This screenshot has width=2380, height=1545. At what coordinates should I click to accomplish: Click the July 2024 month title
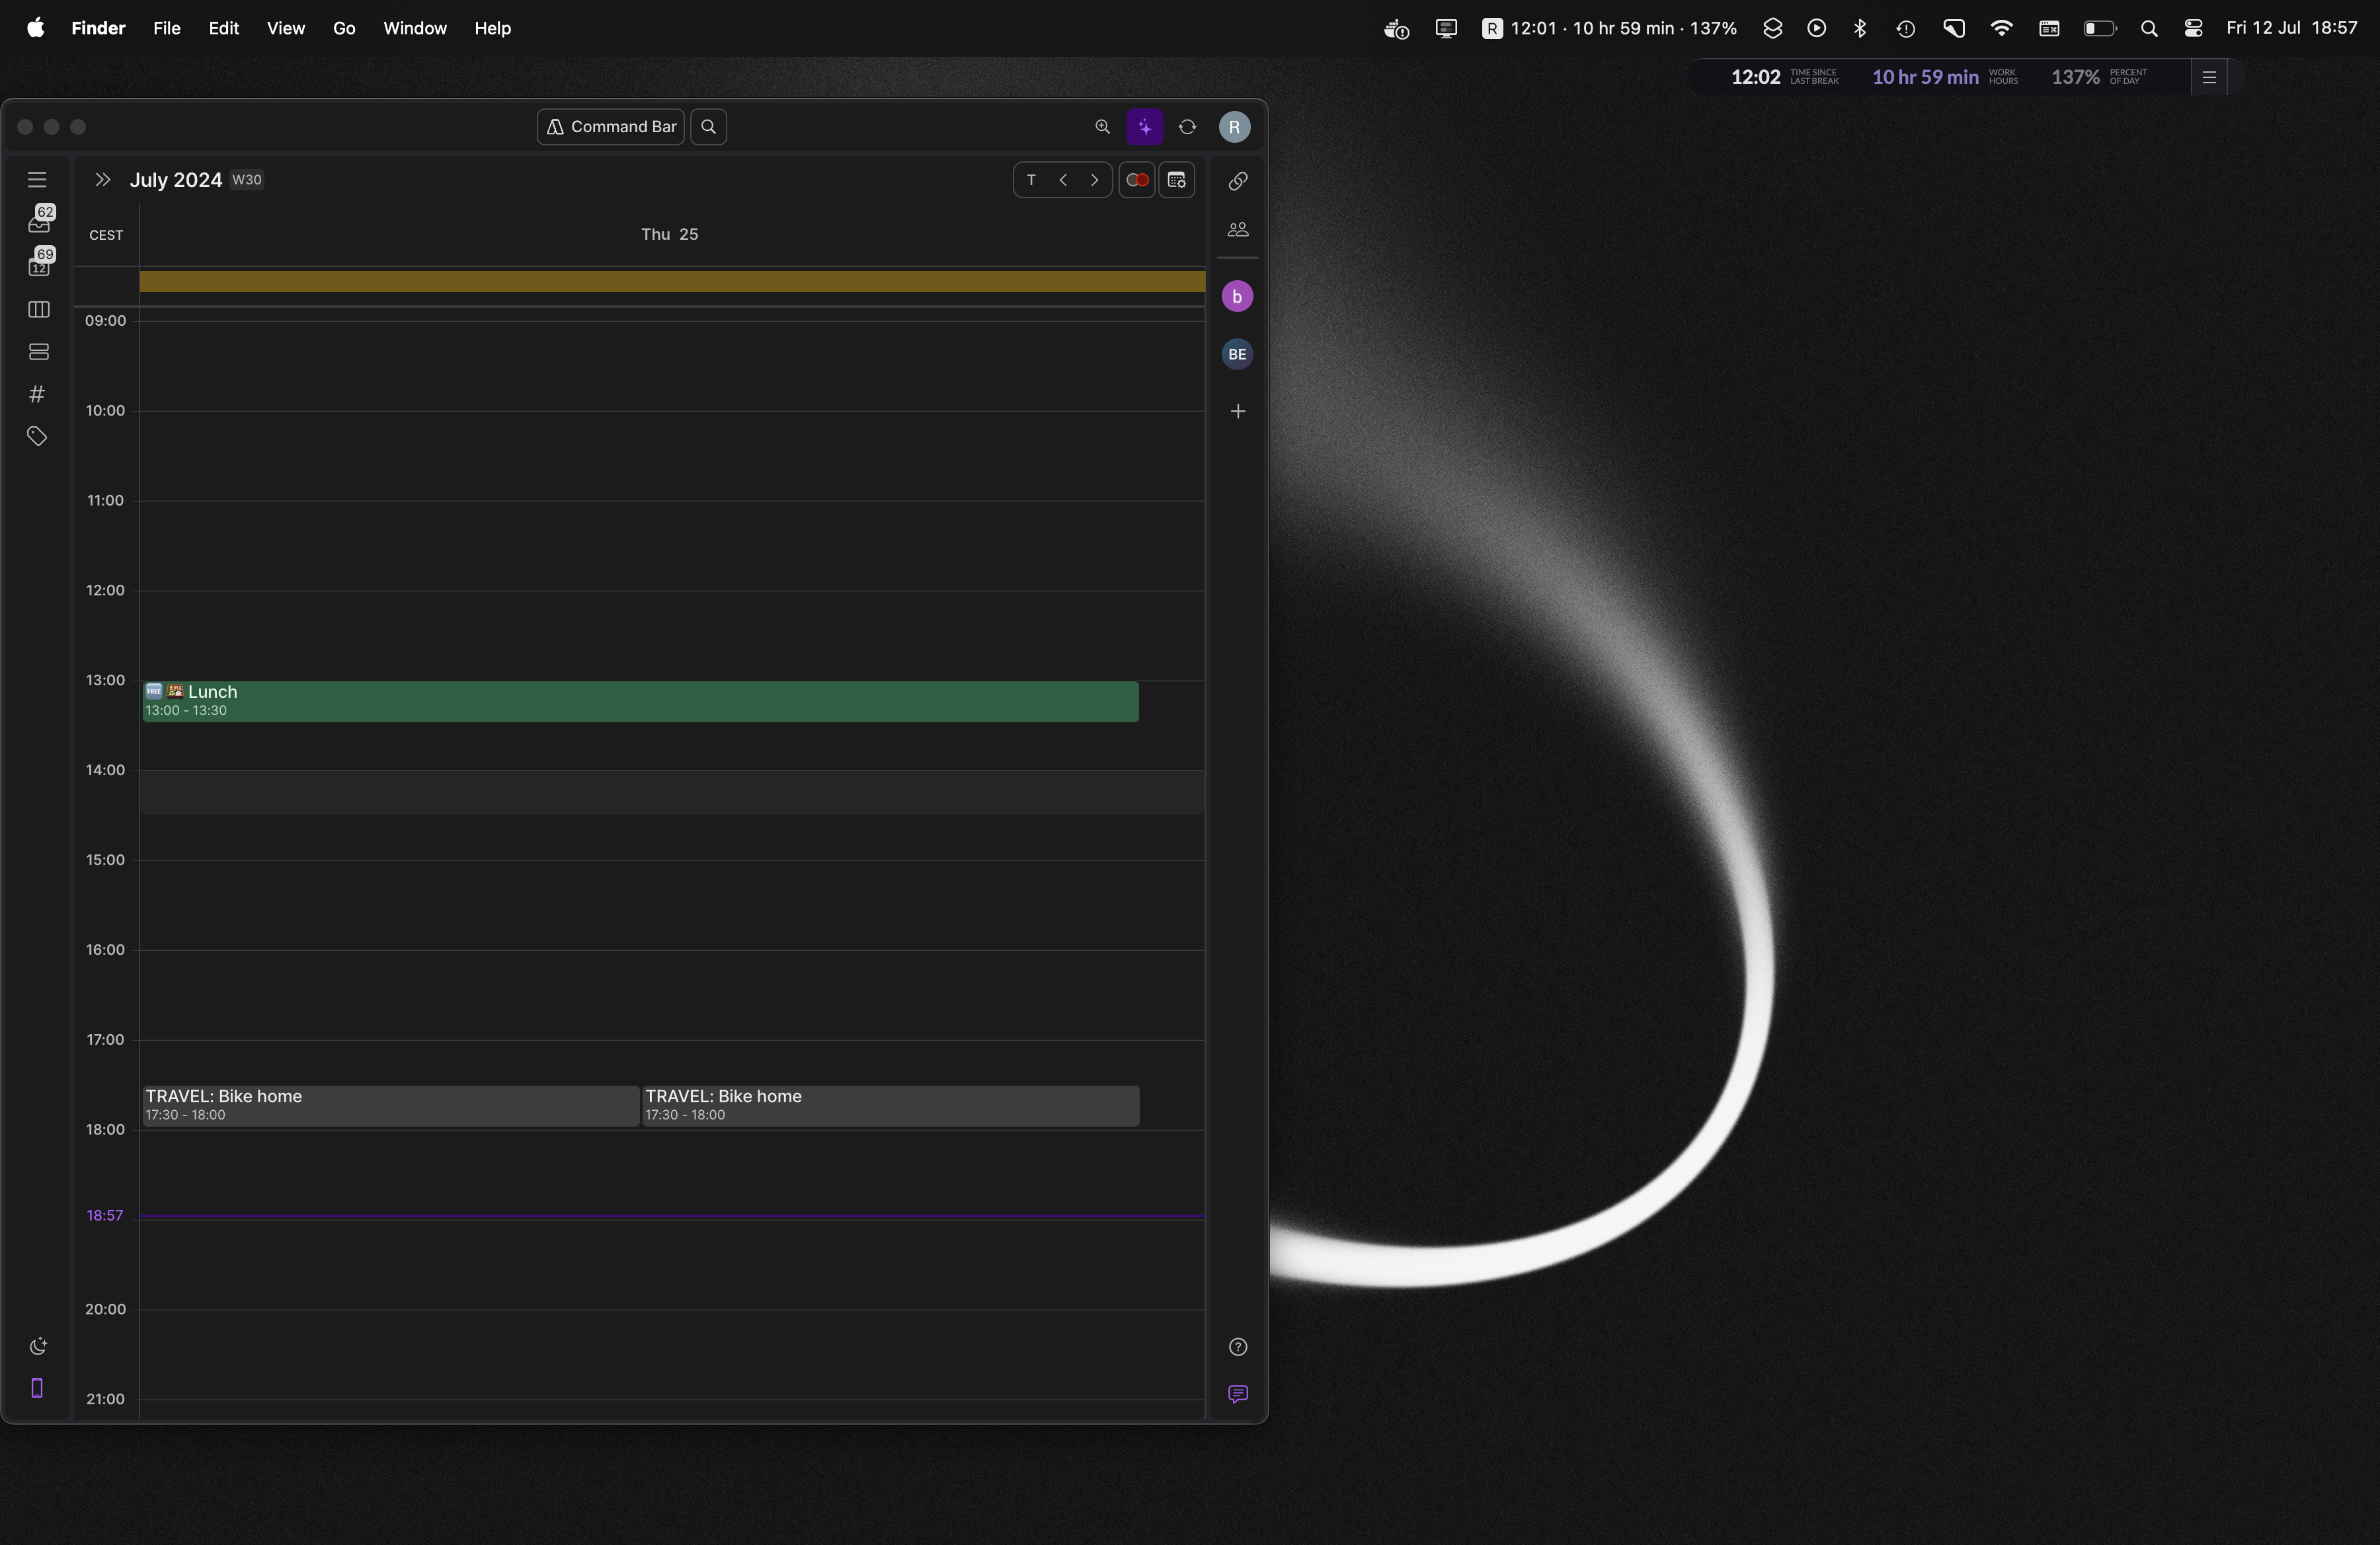(176, 180)
